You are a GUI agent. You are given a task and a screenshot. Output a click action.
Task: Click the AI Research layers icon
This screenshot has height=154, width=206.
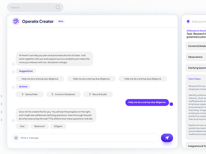tap(188, 22)
